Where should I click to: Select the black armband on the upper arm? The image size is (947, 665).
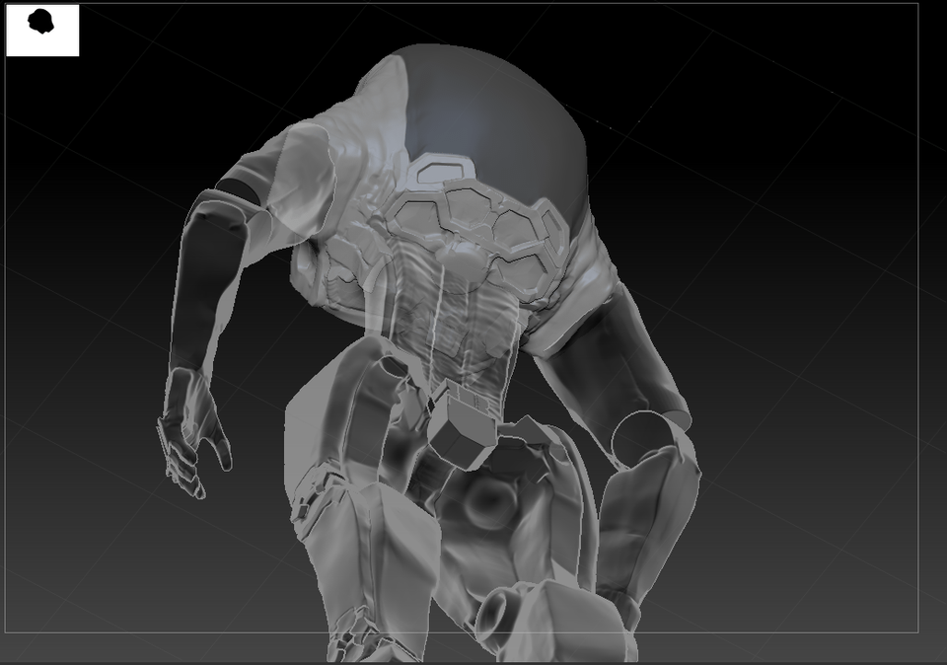(x=239, y=192)
